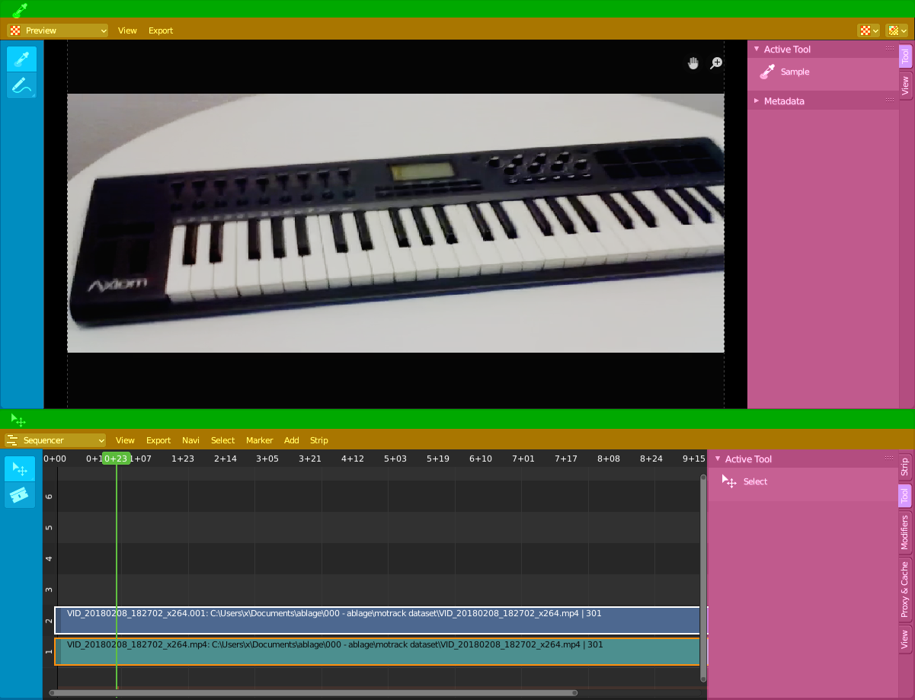Click the keyboard image in the preview
Image resolution: width=915 pixels, height=700 pixels.
(x=395, y=223)
